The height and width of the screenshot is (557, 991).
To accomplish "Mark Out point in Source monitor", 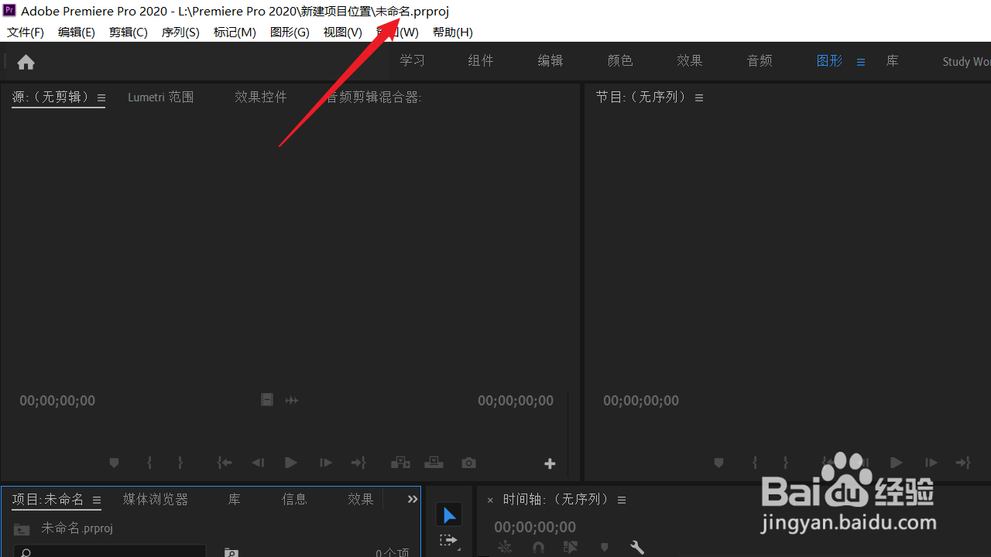I will coord(180,463).
